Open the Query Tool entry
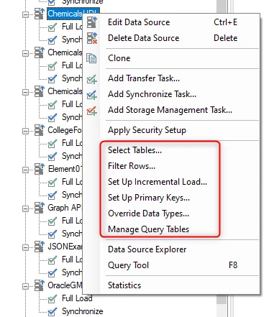Image resolution: width=274 pixels, height=317 pixels. point(128,265)
